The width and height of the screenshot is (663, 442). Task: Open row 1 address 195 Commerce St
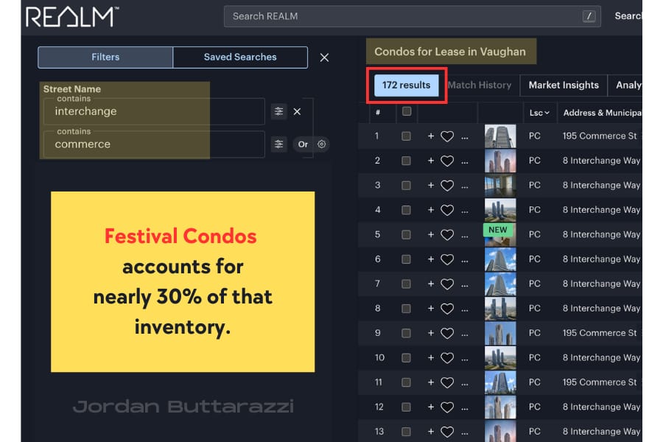point(600,136)
